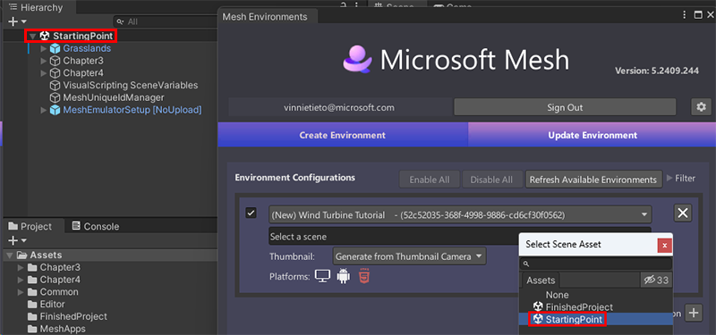
Task: Collapse the Assets folder in Project
Action: point(10,255)
